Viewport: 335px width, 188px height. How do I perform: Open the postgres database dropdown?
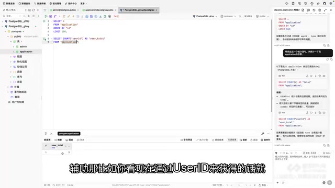(x=228, y=16)
